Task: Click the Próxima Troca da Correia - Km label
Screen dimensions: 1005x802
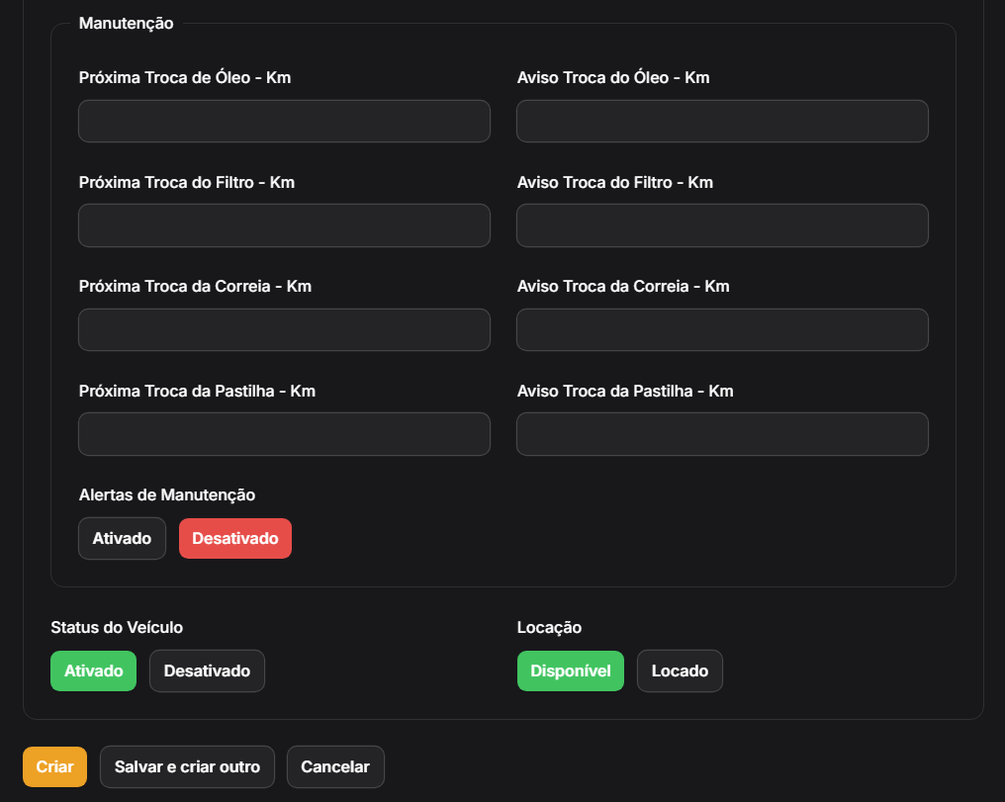Action: [x=196, y=287]
